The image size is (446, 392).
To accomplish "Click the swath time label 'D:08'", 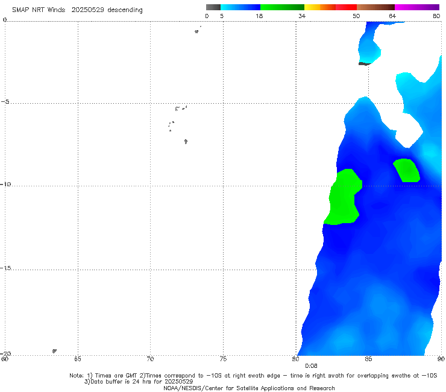I will coord(311,366).
